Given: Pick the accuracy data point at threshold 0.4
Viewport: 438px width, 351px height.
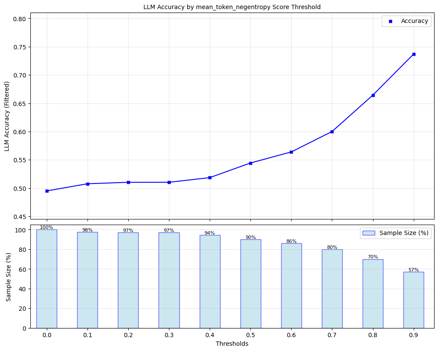Looking at the screenshot, I should click(x=210, y=177).
